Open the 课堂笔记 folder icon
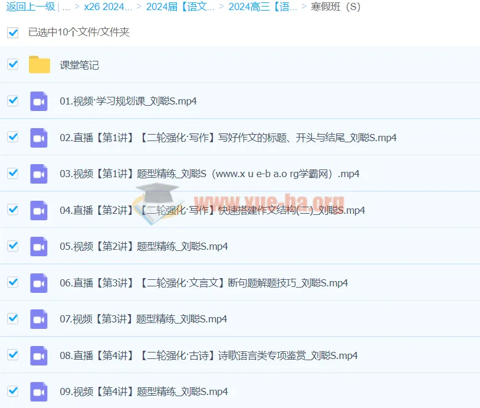 (39, 64)
